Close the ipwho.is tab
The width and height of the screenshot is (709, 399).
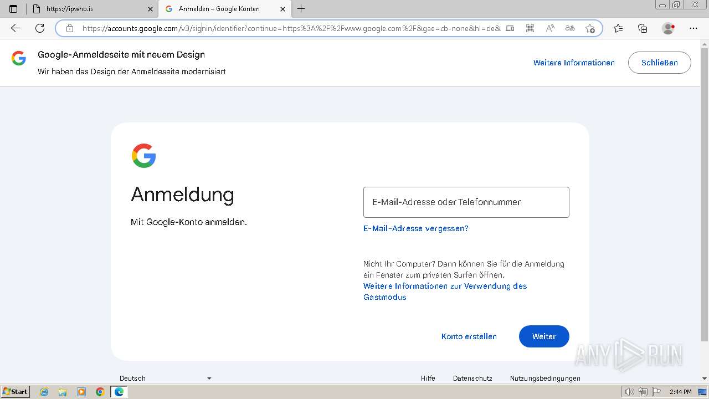coord(150,9)
